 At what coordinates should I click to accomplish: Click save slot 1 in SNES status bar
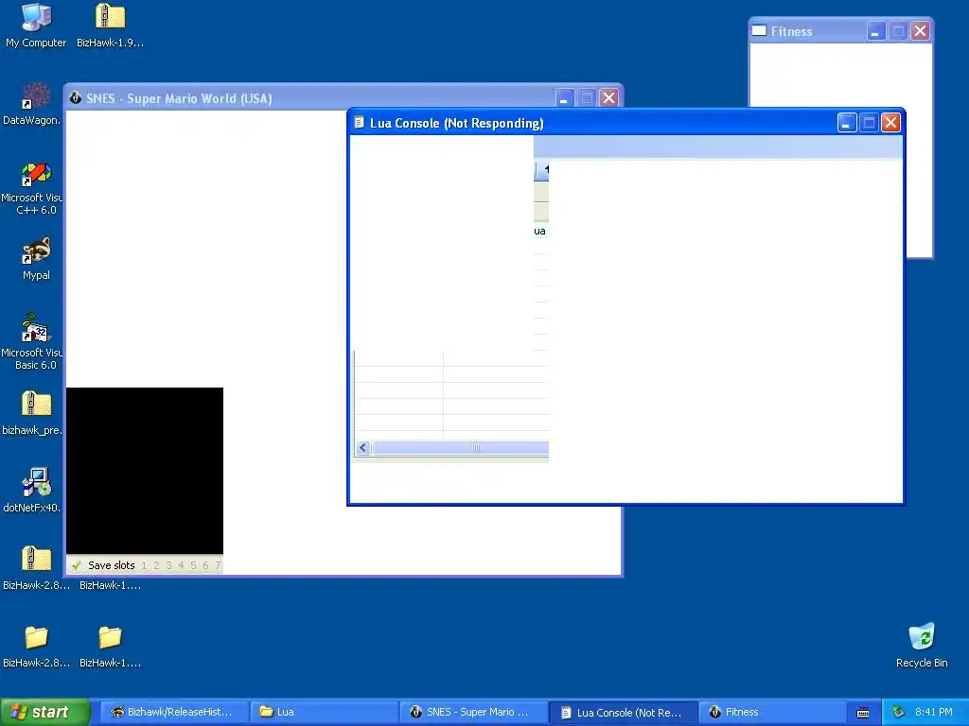coord(144,565)
